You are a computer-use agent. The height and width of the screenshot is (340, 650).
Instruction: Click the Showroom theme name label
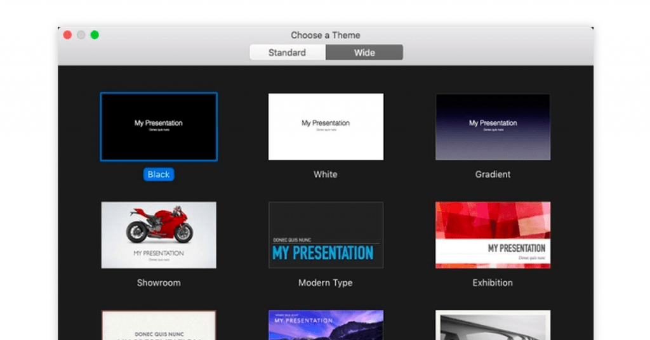click(x=159, y=283)
